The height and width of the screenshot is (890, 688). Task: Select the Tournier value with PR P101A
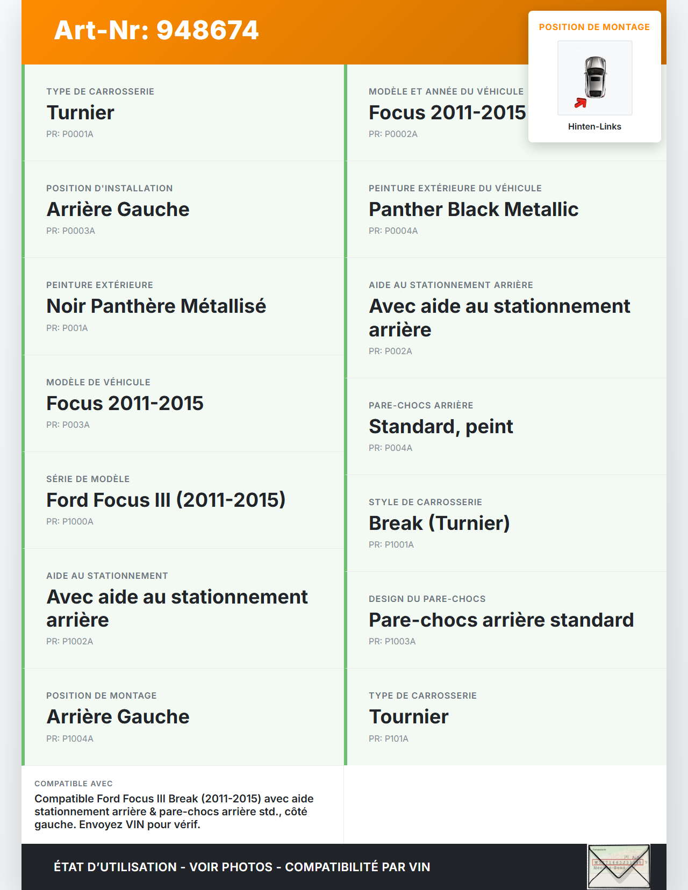tap(408, 716)
